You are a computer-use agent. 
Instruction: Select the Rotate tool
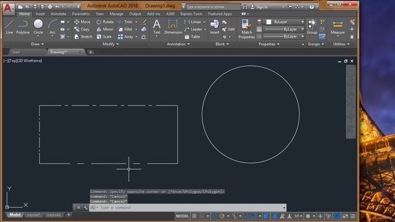coord(105,22)
